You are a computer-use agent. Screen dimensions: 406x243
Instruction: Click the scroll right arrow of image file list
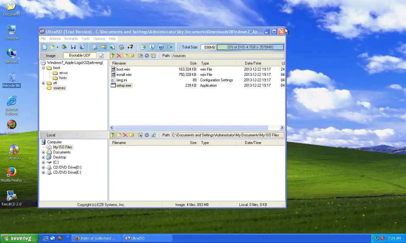(x=282, y=128)
